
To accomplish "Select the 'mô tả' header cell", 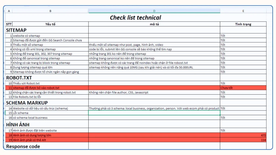I will pos(154,24).
